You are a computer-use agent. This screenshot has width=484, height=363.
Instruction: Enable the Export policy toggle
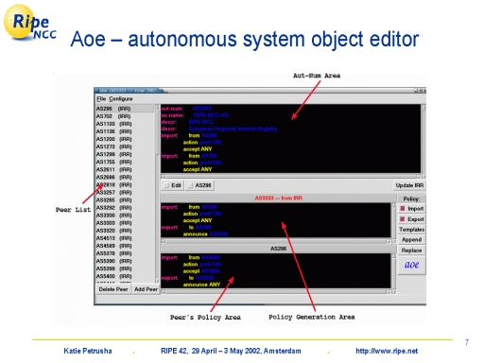[x=412, y=219]
